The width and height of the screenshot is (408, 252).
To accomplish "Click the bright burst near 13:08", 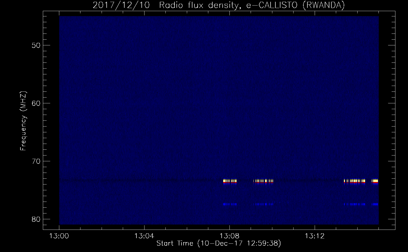I will (230, 182).
